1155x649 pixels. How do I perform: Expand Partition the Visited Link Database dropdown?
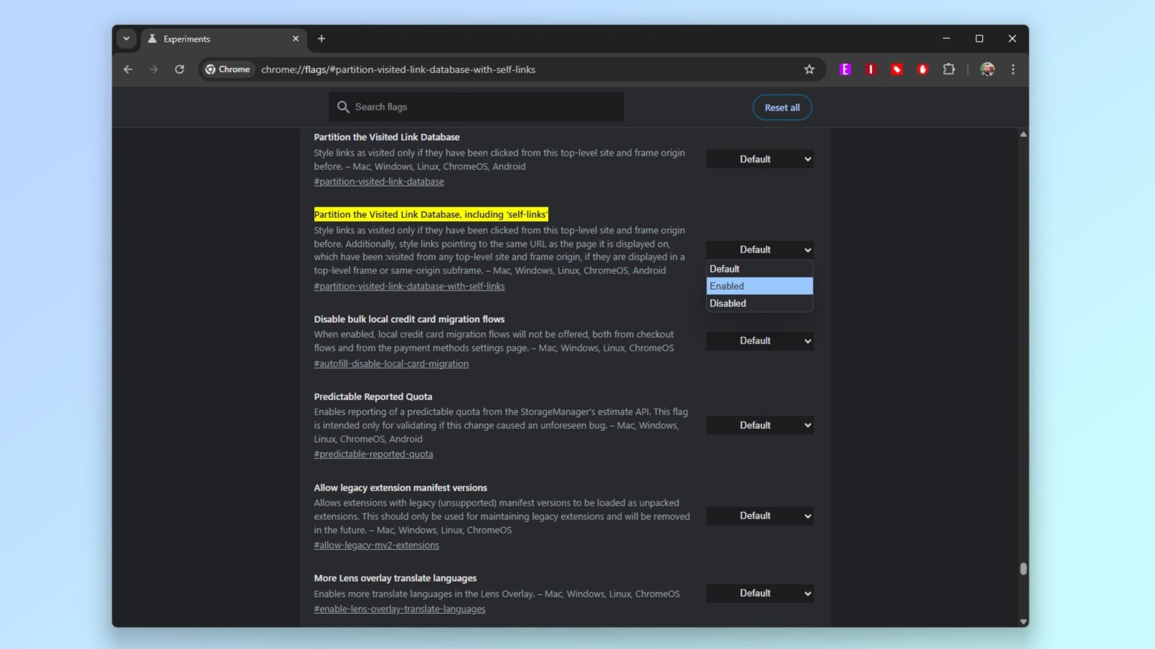click(x=759, y=159)
